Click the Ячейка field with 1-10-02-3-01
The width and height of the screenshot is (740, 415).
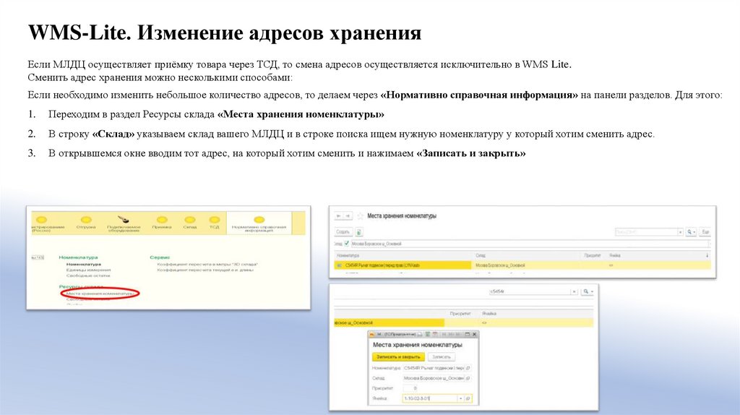tap(430, 398)
